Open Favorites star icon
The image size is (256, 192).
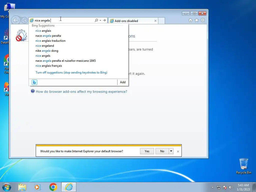pos(196,20)
